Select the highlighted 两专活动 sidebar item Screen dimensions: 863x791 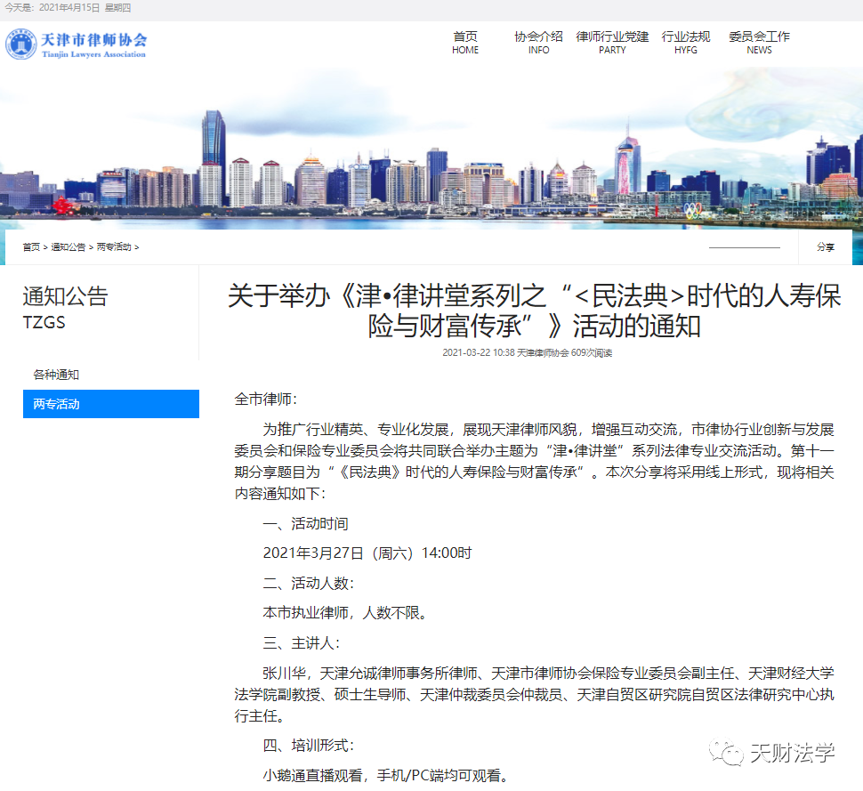[x=110, y=404]
